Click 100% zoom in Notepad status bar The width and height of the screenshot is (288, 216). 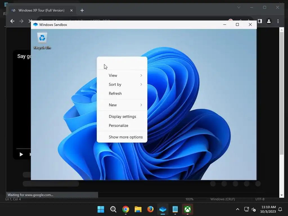(x=189, y=199)
